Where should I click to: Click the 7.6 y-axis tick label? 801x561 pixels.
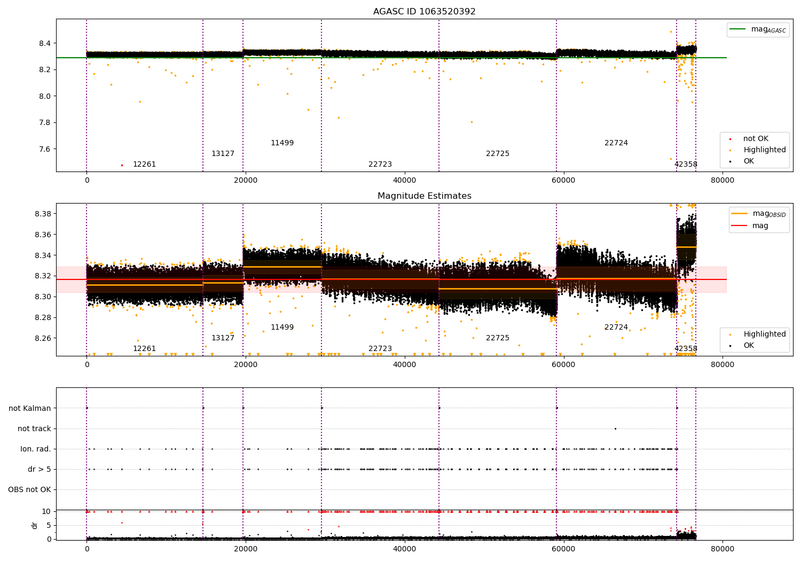44,149
